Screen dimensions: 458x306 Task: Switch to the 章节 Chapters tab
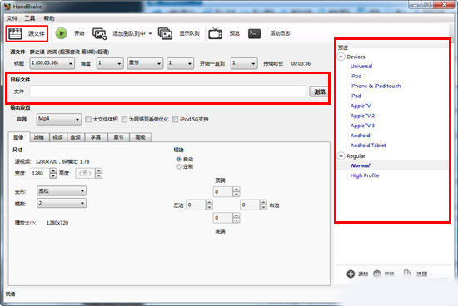pos(118,137)
